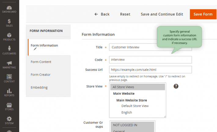
Task: Switch to the Form Content tab
Action: 41,62
